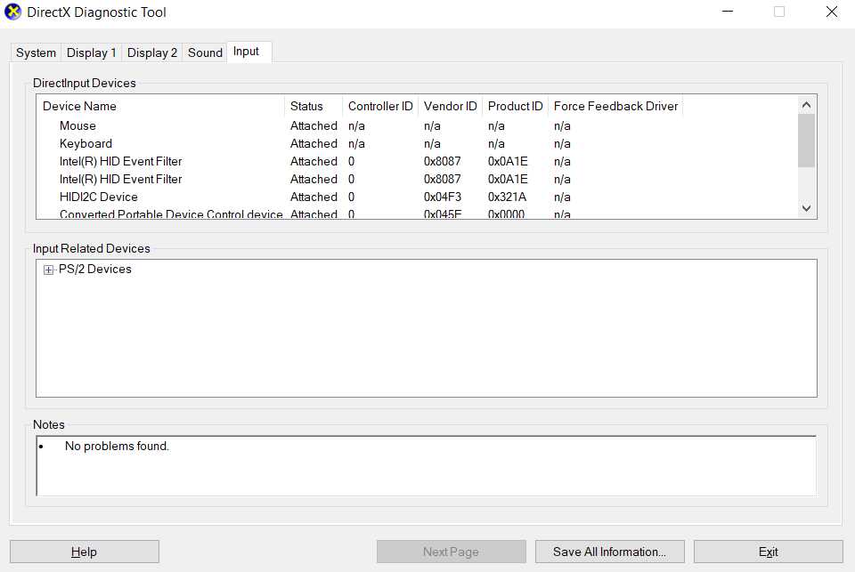The width and height of the screenshot is (855, 572).
Task: Click the DirectX logo in the title bar
Action: (x=13, y=12)
